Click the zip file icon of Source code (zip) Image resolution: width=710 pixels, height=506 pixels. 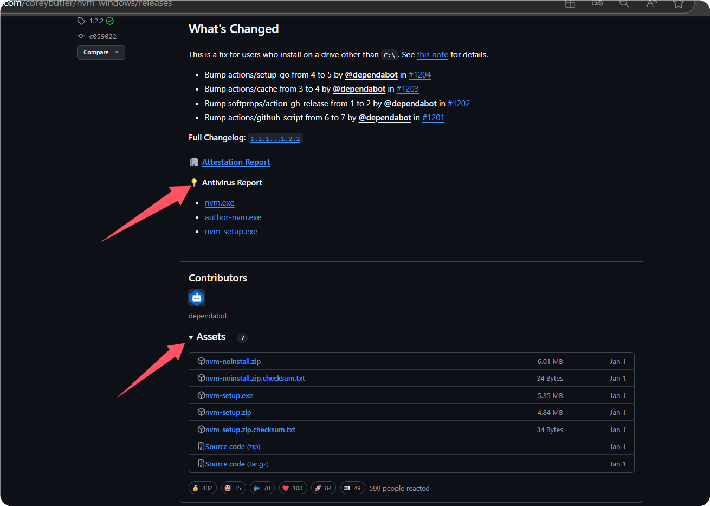pos(201,446)
